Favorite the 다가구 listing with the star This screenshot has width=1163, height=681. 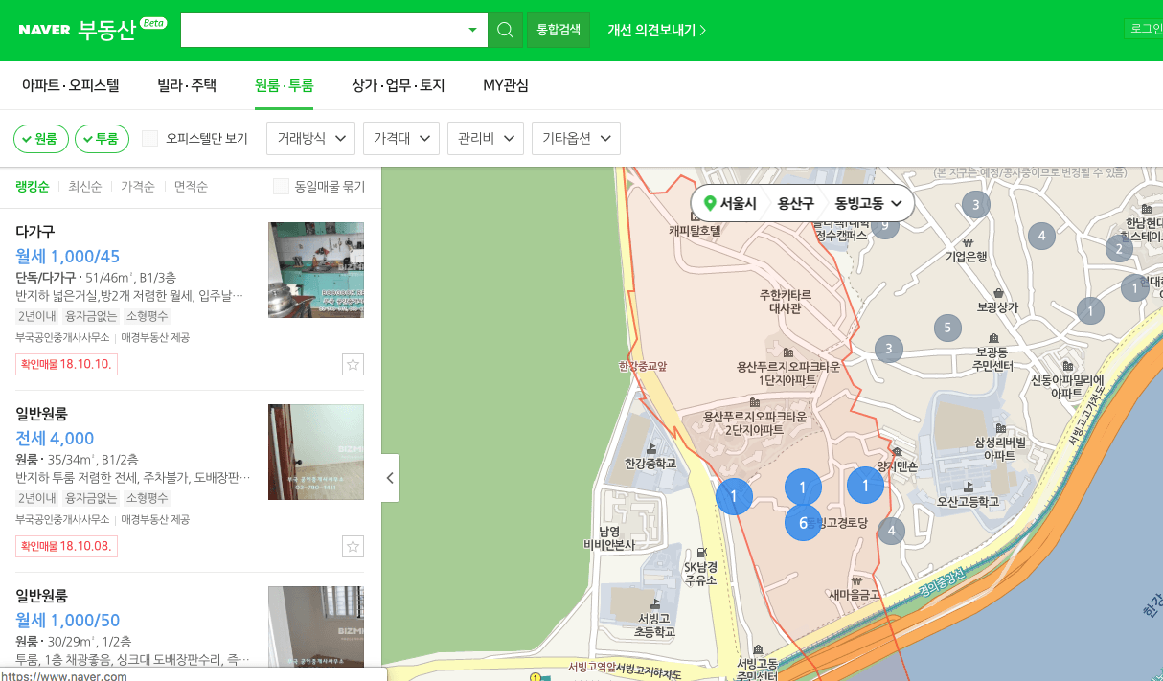tap(353, 364)
